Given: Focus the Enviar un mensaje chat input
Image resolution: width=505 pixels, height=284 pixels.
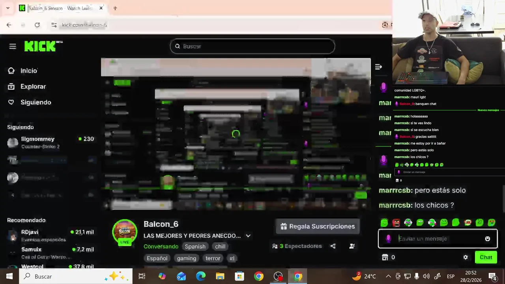Looking at the screenshot, I should (x=438, y=239).
